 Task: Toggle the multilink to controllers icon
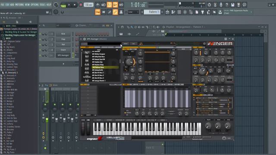point(115,12)
